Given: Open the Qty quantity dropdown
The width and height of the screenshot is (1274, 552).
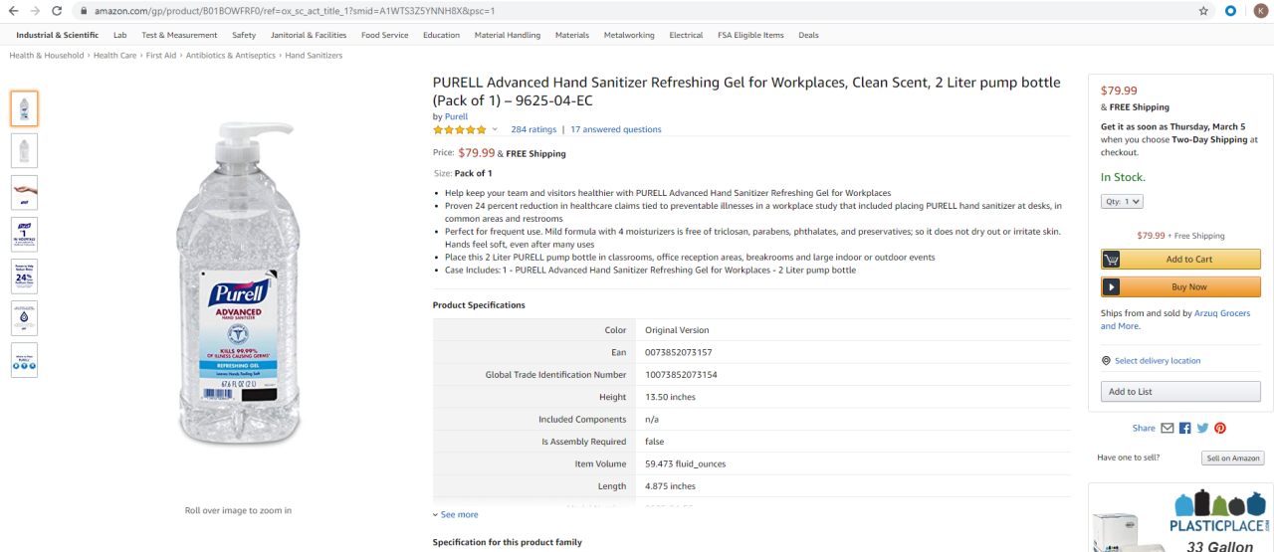Looking at the screenshot, I should point(1122,201).
